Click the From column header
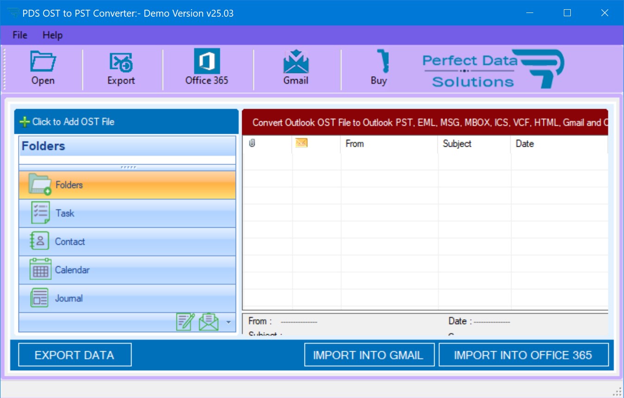This screenshot has width=624, height=398. (389, 144)
